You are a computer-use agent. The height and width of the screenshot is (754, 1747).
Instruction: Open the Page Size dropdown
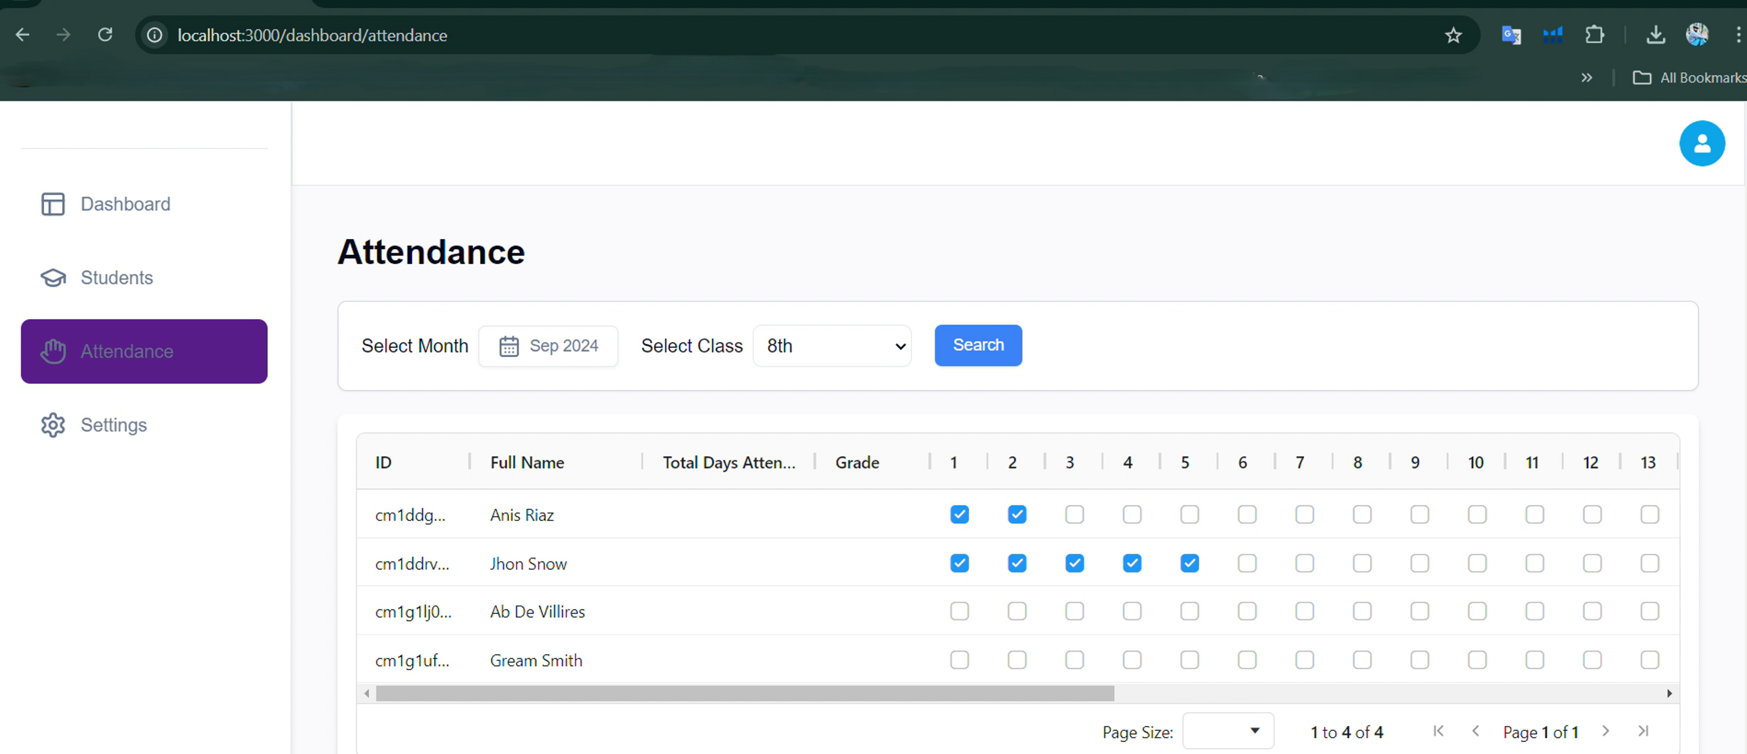pos(1227,731)
